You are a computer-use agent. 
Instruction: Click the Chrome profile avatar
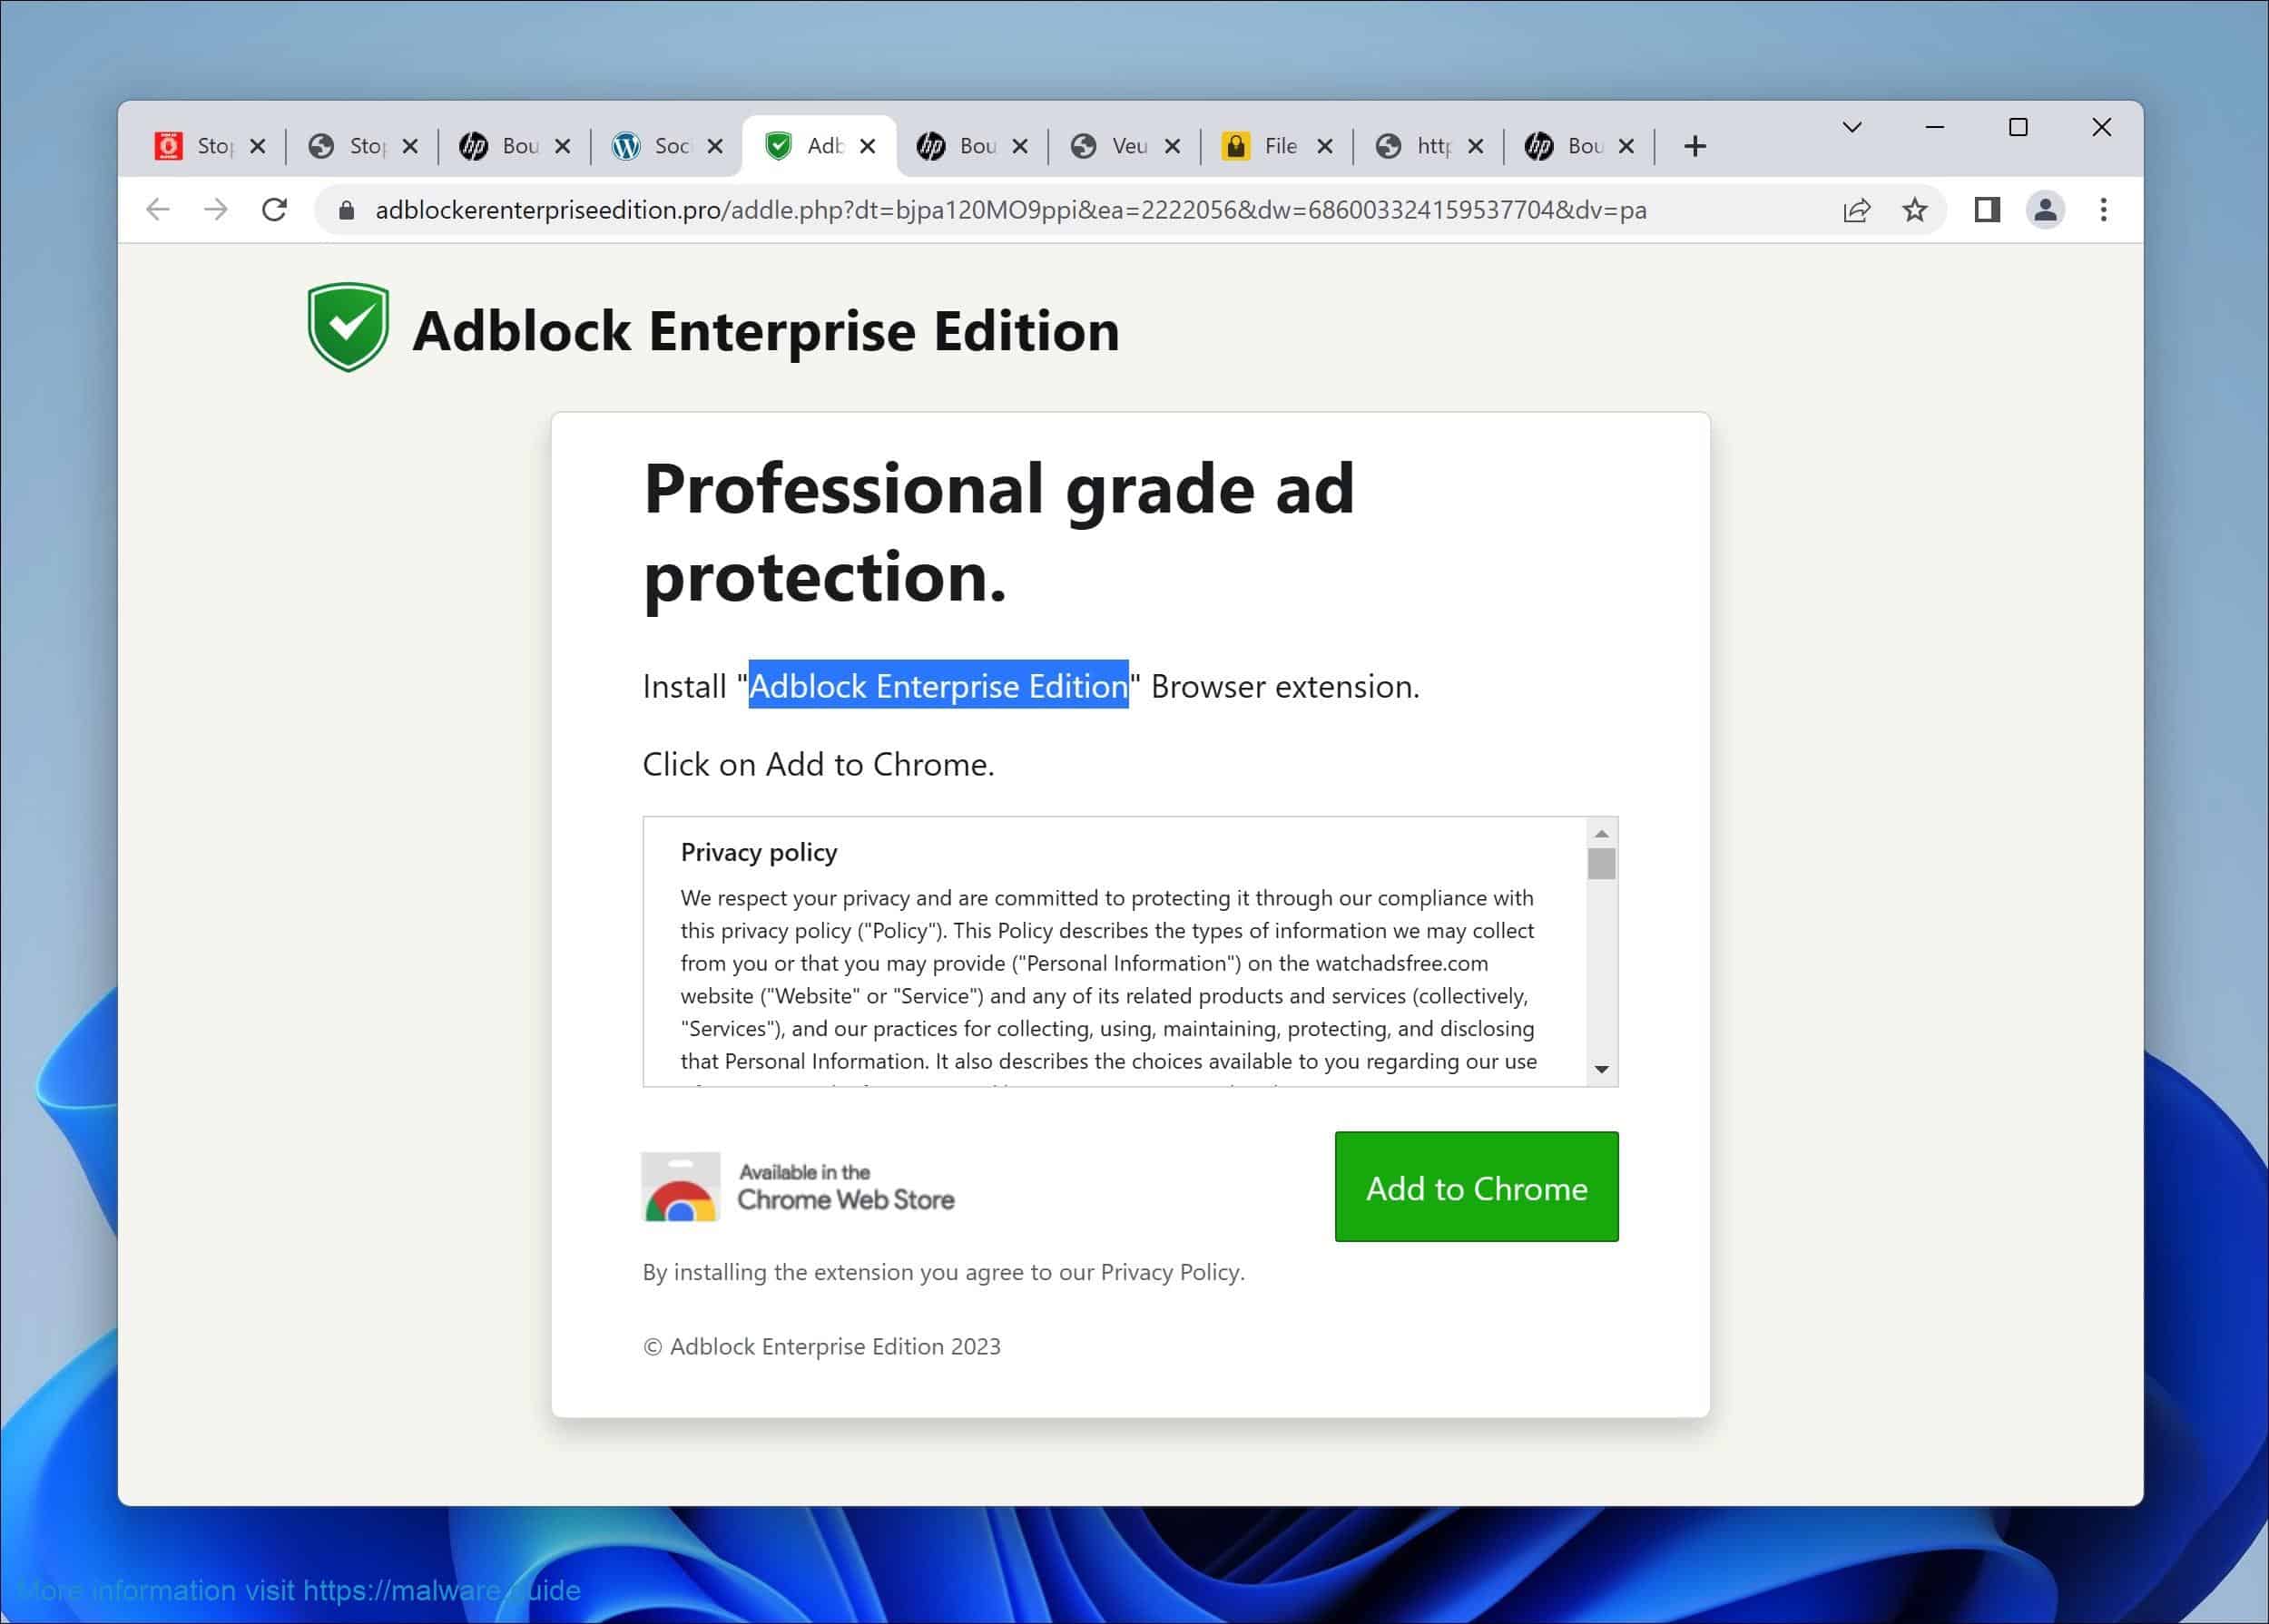pos(2046,210)
